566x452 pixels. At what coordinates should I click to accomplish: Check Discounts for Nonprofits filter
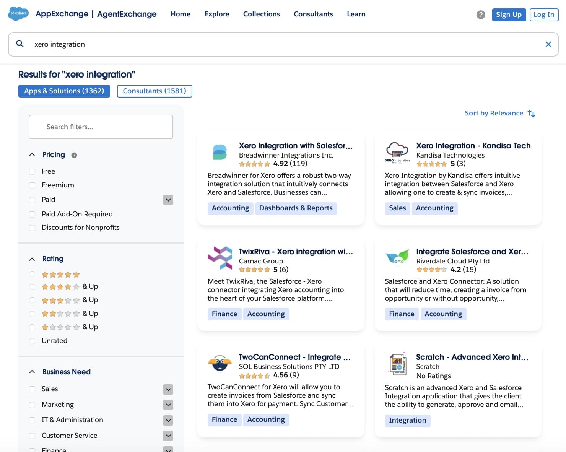pyautogui.click(x=33, y=228)
